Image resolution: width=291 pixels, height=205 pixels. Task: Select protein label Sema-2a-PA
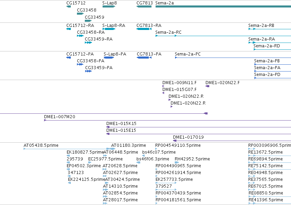(x=267, y=68)
